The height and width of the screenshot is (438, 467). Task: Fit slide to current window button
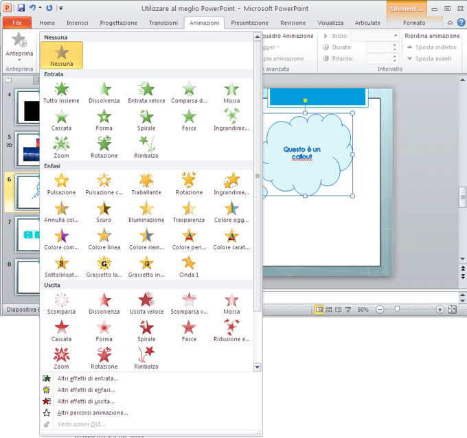453,310
